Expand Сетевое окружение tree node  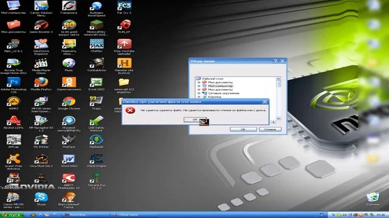pyautogui.click(x=199, y=93)
